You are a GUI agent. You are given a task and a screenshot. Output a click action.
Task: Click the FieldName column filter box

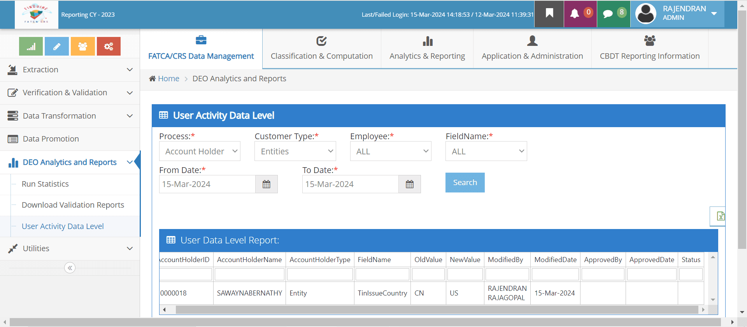tap(382, 275)
